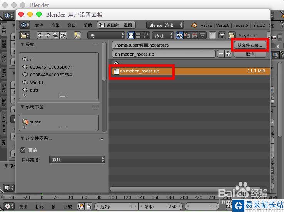Open timeline 帧 menu

[x=53, y=206]
